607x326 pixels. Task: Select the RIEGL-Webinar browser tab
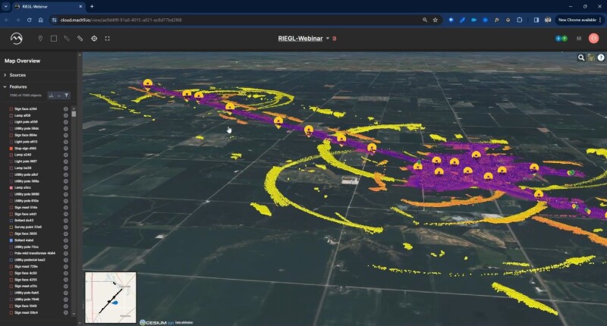click(44, 6)
